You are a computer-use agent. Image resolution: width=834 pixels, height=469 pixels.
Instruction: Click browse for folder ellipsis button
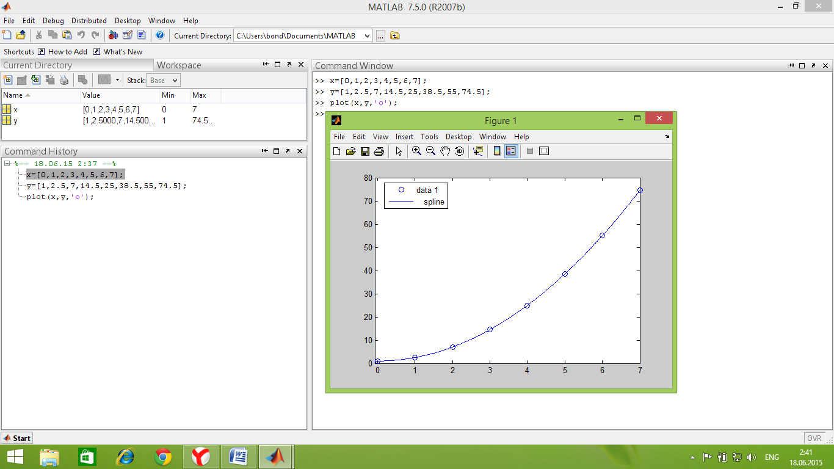[380, 36]
